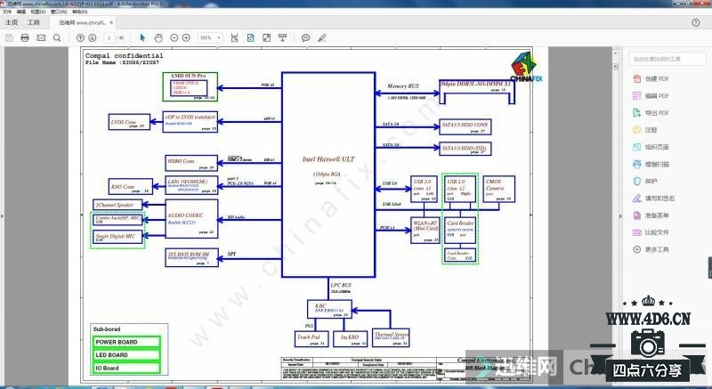Click the full screen mode icon
Viewport: 712px width, 389px height.
[x=266, y=37]
